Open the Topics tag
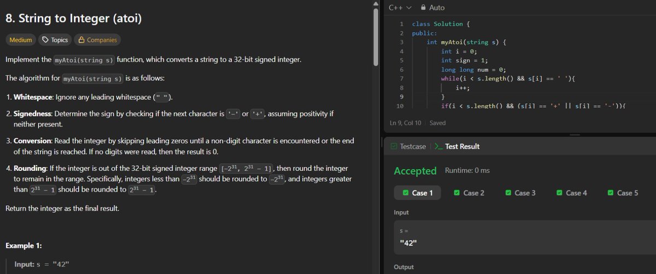The width and height of the screenshot is (656, 274). 55,40
